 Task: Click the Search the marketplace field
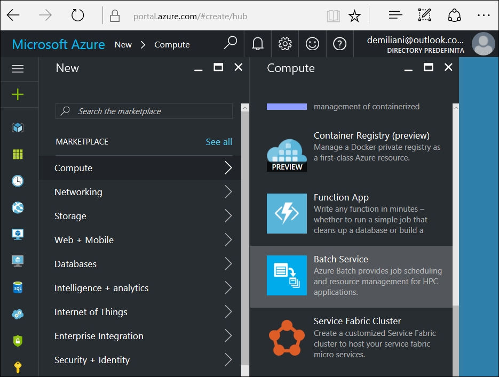(144, 111)
